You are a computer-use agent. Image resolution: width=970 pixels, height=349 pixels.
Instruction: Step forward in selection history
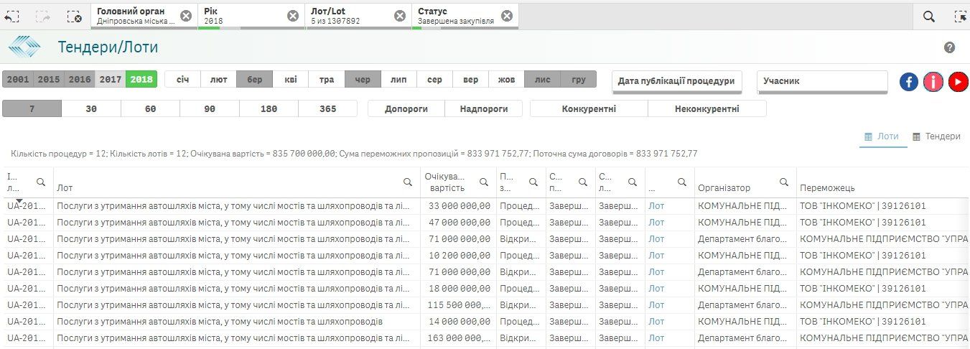click(x=42, y=17)
